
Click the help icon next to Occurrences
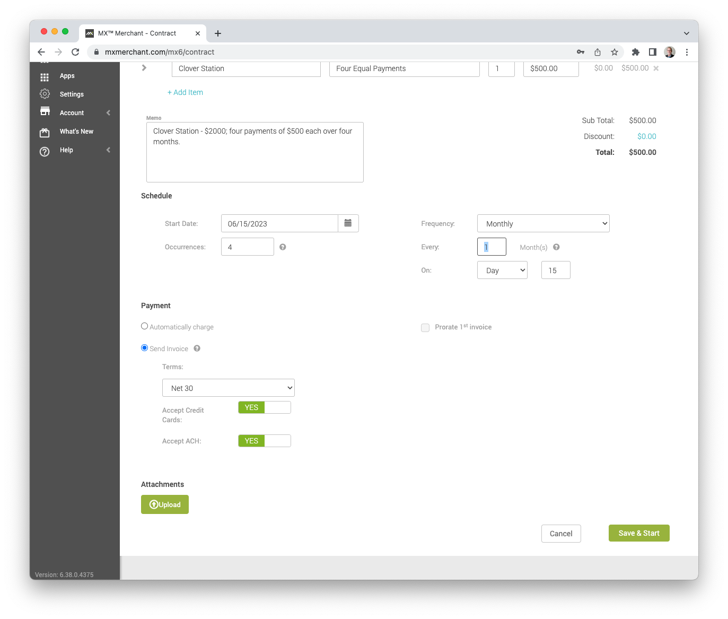pyautogui.click(x=283, y=247)
